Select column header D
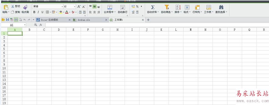This screenshot has height=105, width=269. tap(59, 30)
